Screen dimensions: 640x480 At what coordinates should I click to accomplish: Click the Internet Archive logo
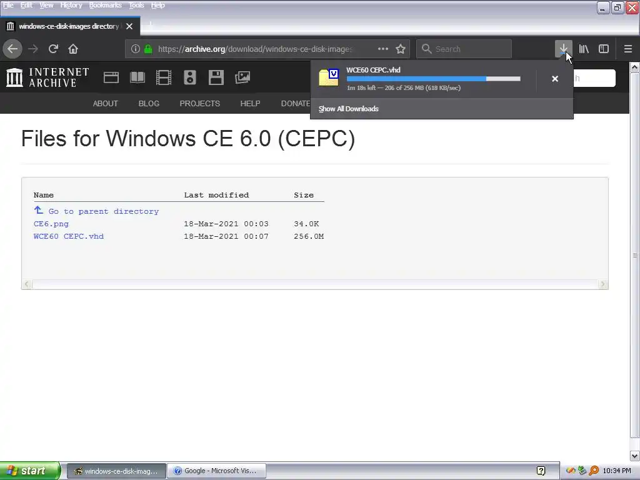point(47,77)
